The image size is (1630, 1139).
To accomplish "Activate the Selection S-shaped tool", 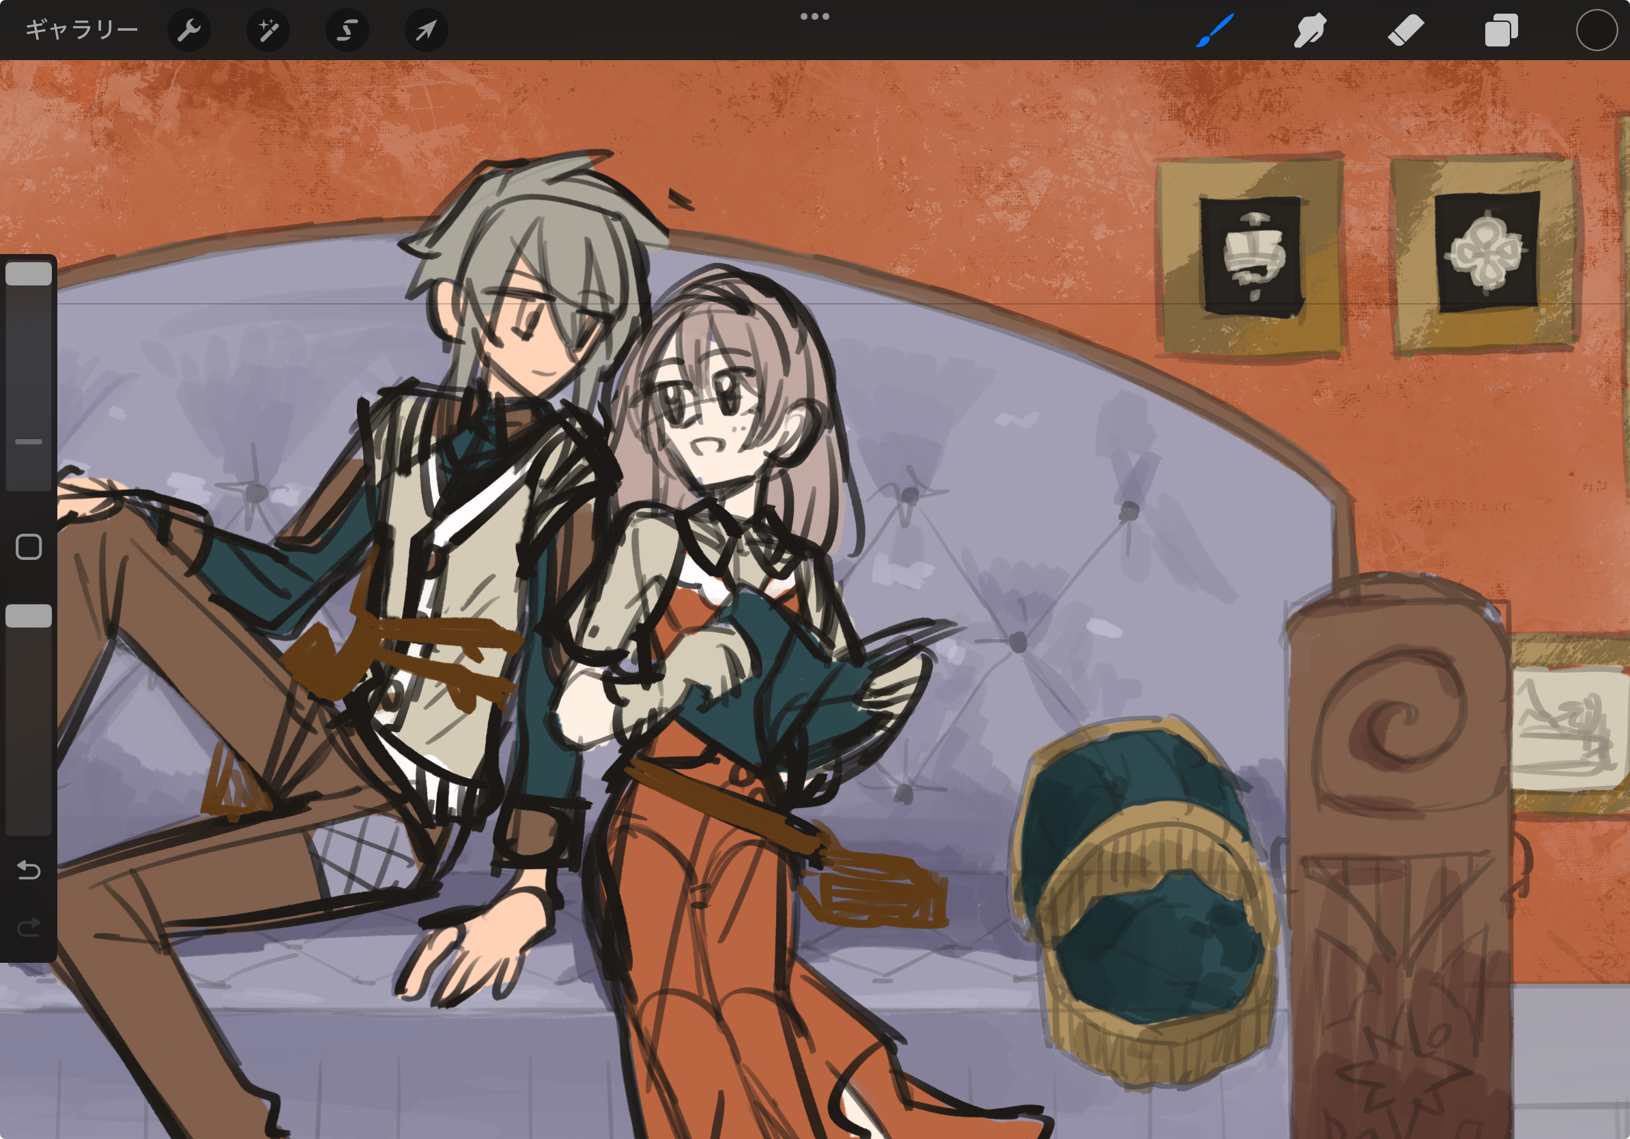I will coord(347,30).
